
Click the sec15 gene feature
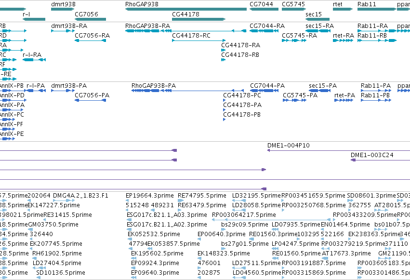(x=317, y=19)
